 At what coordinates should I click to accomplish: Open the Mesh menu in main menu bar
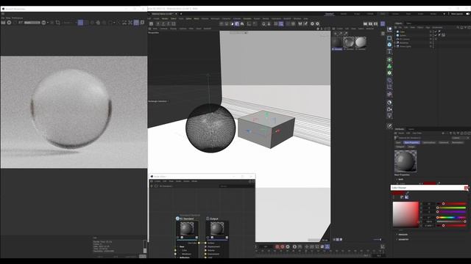(x=196, y=18)
